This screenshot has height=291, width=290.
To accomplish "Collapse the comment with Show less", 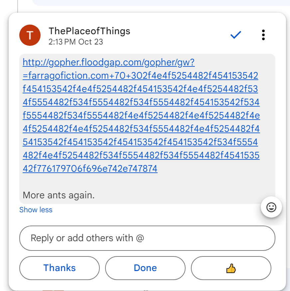I will pyautogui.click(x=36, y=210).
